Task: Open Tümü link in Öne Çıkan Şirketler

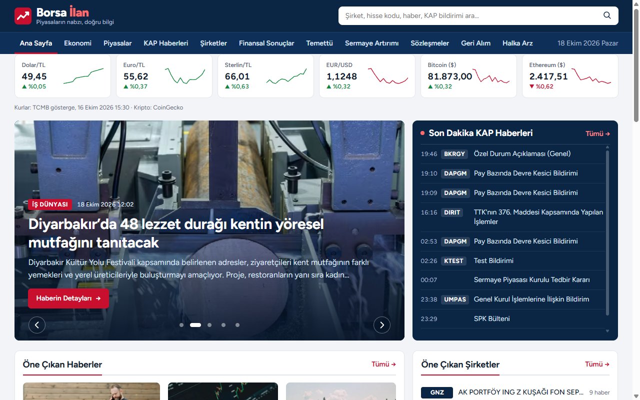Action: [x=597, y=364]
